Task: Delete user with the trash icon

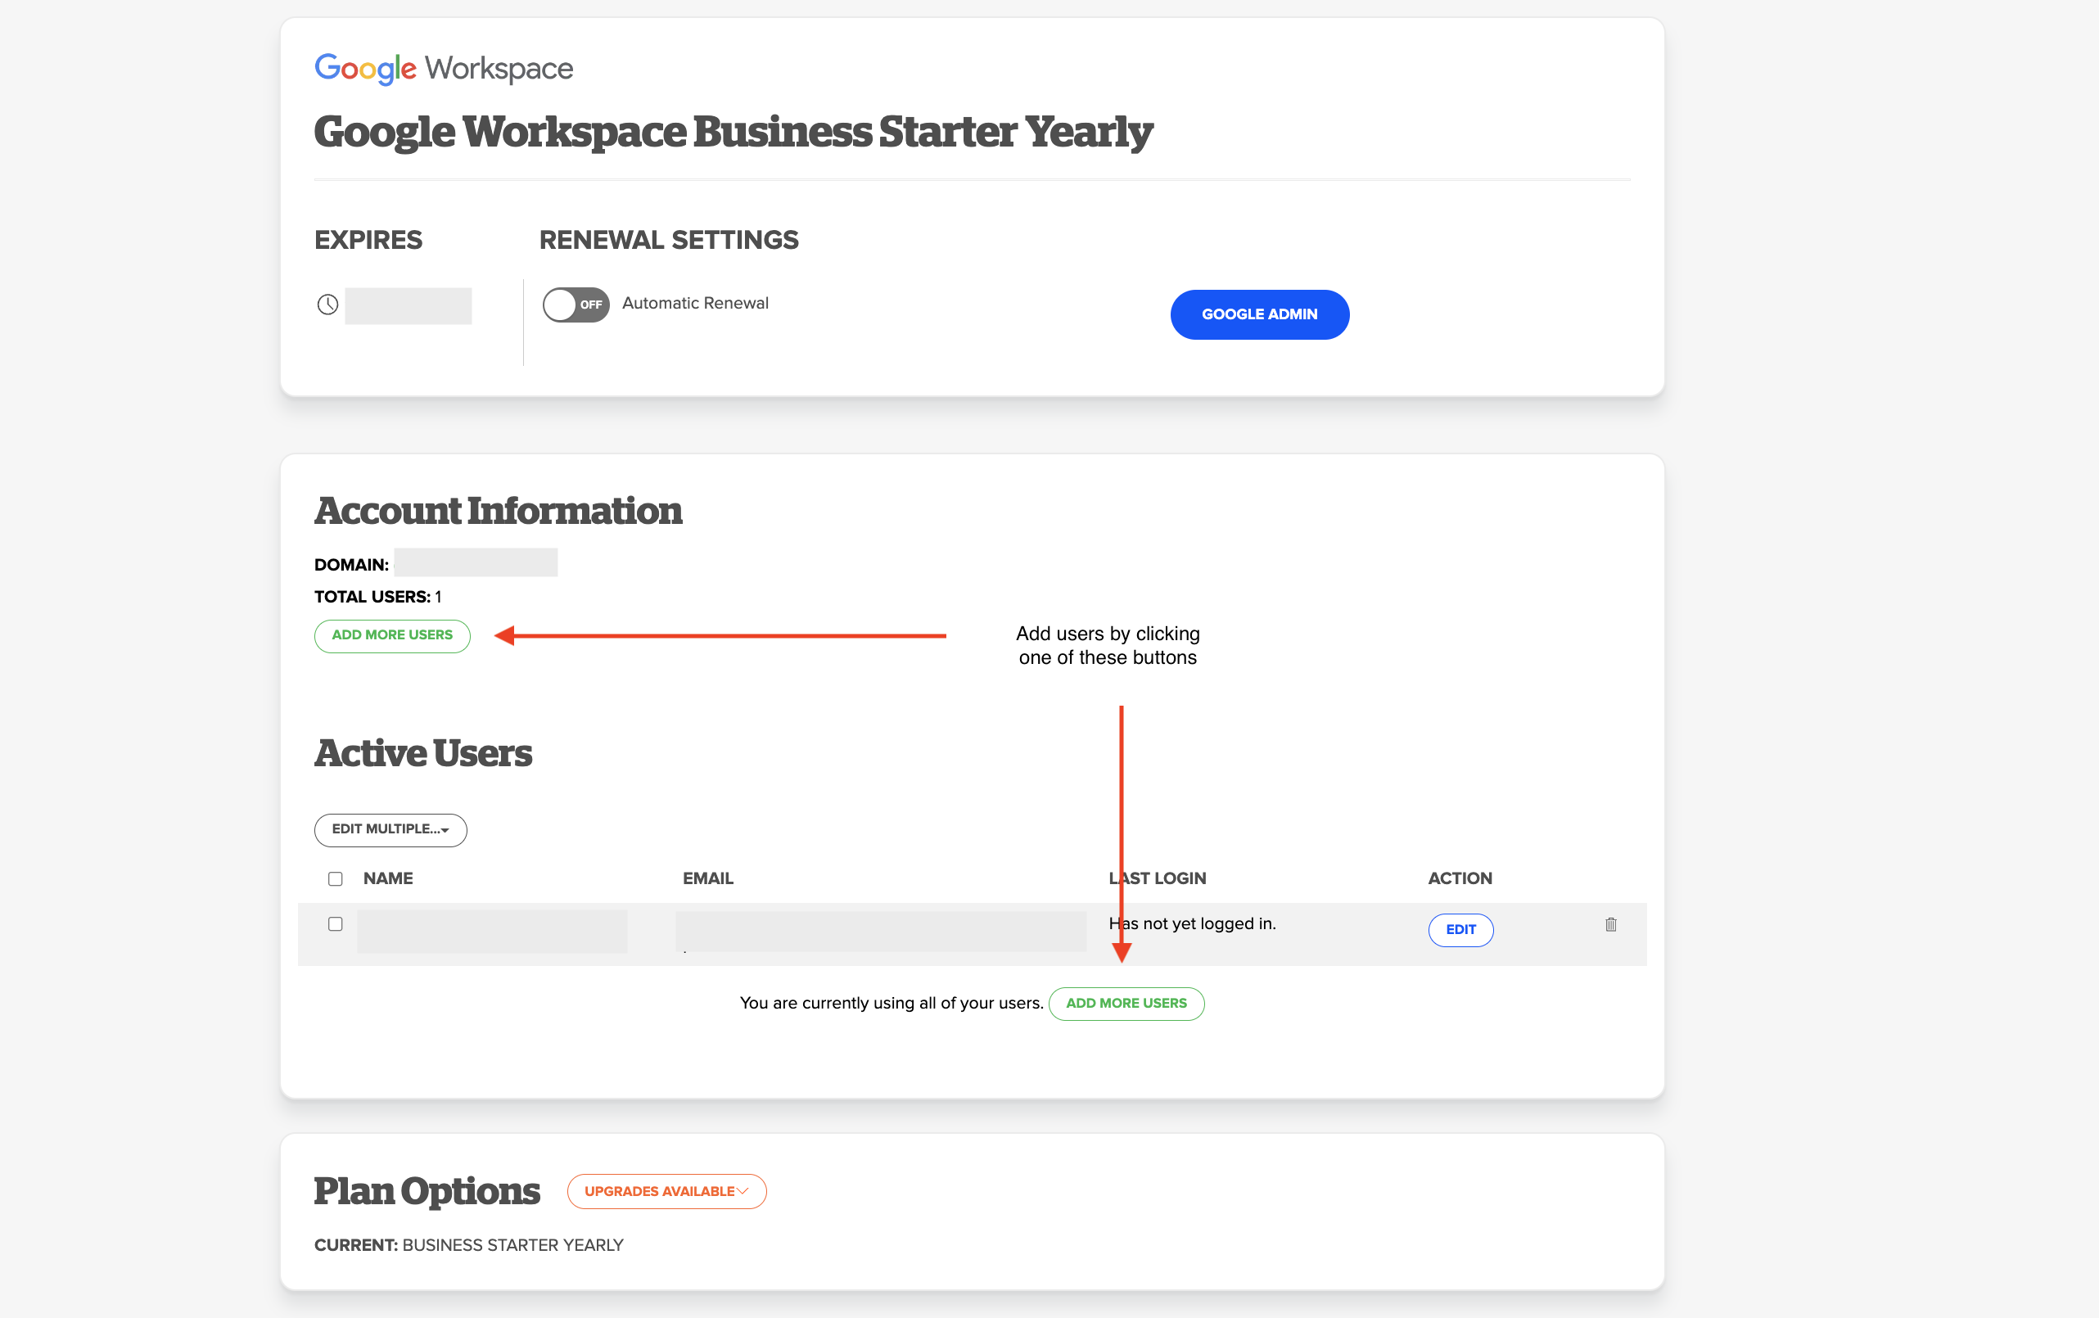Action: [1610, 924]
